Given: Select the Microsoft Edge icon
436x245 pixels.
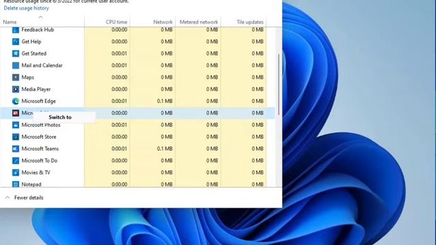Looking at the screenshot, I should click(x=16, y=101).
